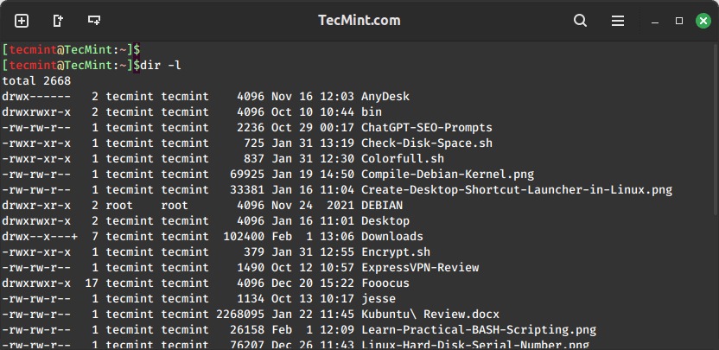Click the empty first prompt line

(71, 49)
